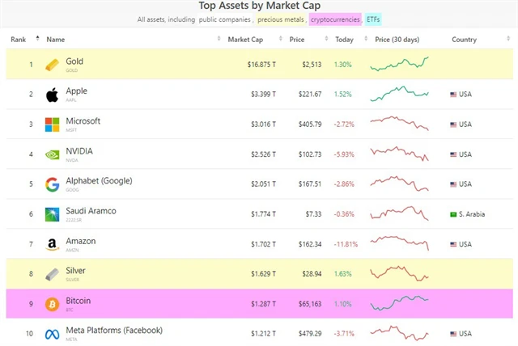Sort table by Price column
The height and width of the screenshot is (346, 518).
pyautogui.click(x=298, y=39)
